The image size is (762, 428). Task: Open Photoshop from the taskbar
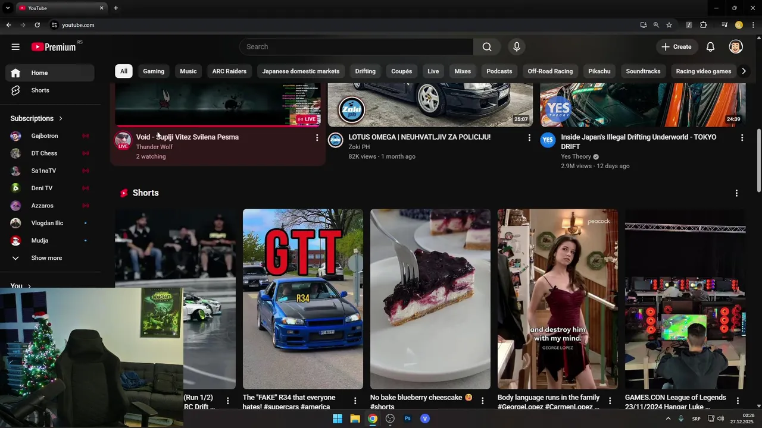pos(408,418)
